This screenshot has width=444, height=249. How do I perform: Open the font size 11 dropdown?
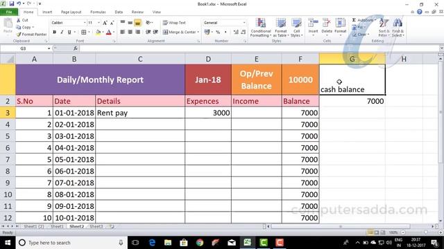click(x=99, y=23)
